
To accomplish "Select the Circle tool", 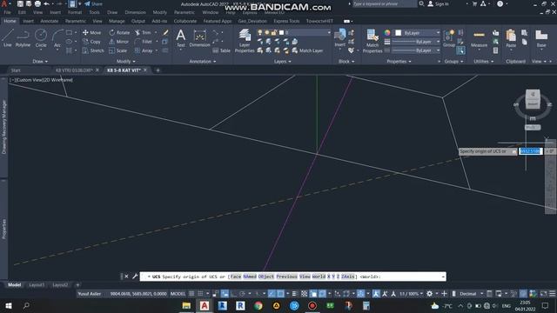I will coord(41,38).
